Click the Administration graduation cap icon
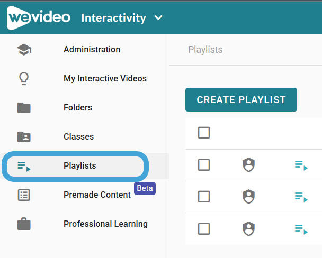 (x=24, y=50)
